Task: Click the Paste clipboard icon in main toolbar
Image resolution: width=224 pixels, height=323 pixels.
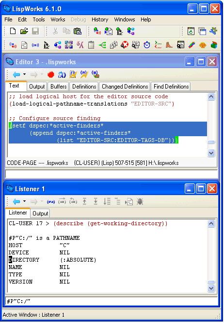Action: 78,31
